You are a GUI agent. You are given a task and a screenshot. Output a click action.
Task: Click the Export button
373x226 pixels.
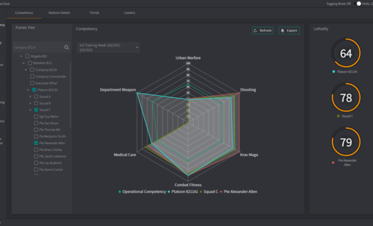[x=289, y=31]
